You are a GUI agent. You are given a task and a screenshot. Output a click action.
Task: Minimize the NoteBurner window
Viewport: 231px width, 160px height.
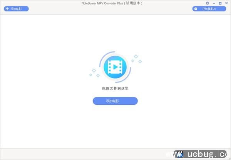click(214, 3)
